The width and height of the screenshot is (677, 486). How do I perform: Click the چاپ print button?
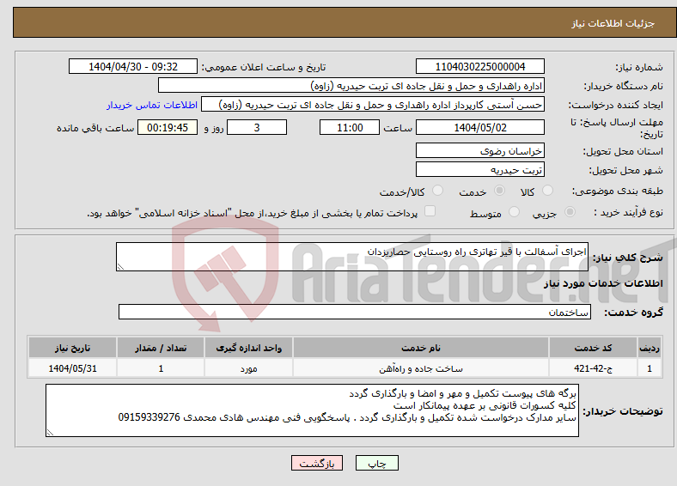377,463
